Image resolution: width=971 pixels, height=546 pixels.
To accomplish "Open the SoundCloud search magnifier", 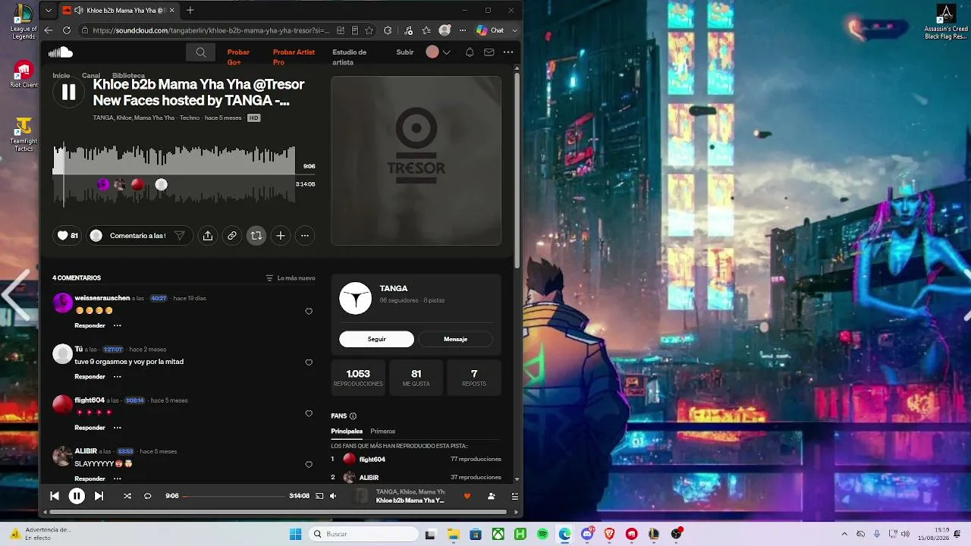I will point(200,52).
